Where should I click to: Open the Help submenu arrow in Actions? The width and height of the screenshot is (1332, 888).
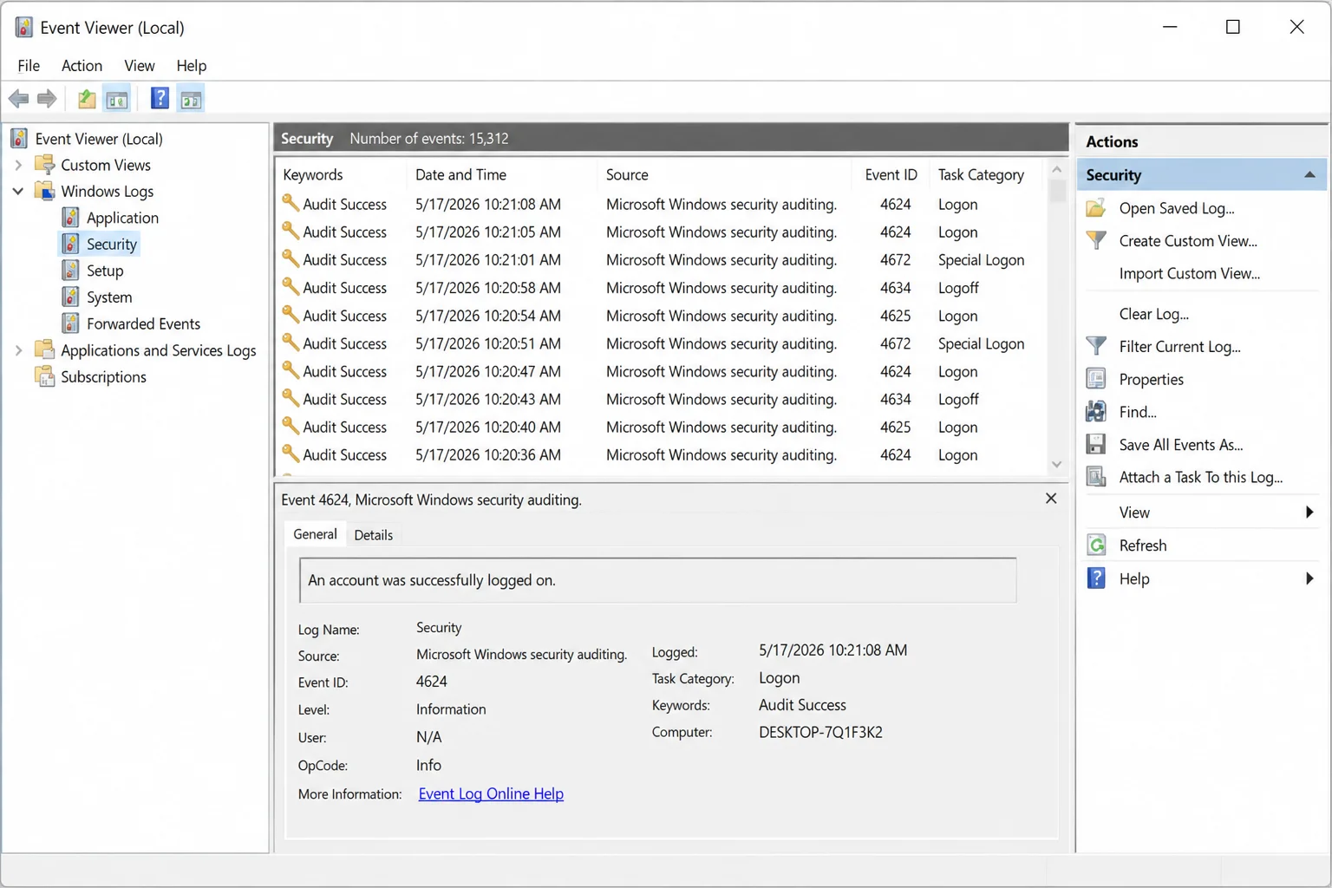(x=1309, y=578)
